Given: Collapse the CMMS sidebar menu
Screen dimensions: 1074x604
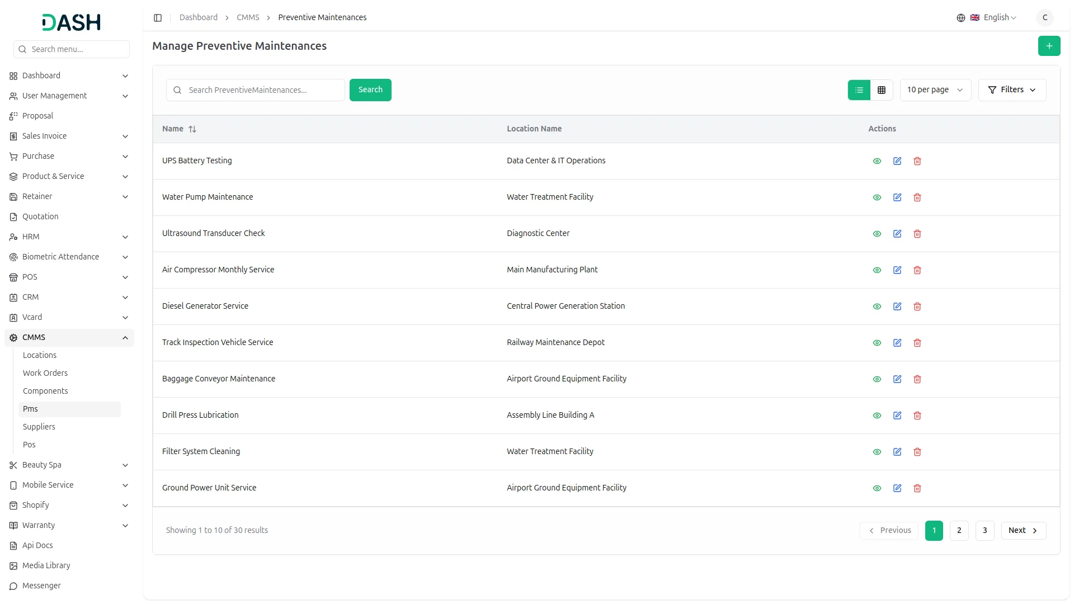Looking at the screenshot, I should click(x=125, y=338).
